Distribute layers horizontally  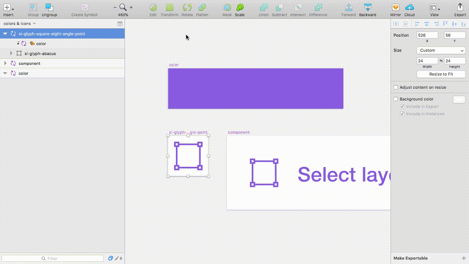point(396,24)
